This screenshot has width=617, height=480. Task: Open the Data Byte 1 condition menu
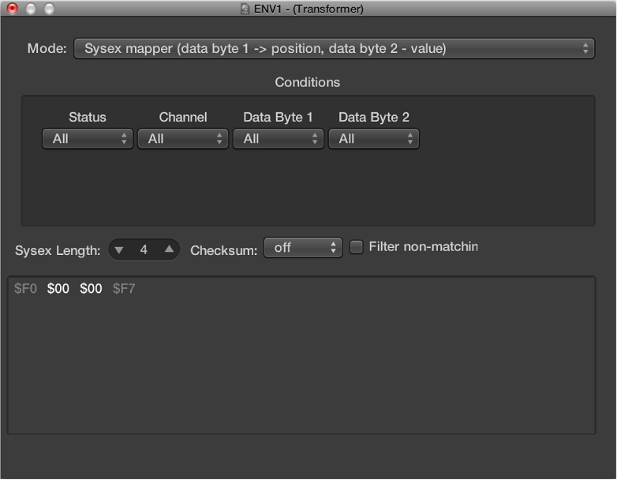(278, 139)
